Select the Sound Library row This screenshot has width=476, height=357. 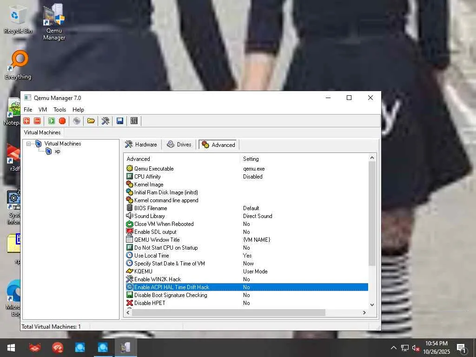tap(247, 216)
